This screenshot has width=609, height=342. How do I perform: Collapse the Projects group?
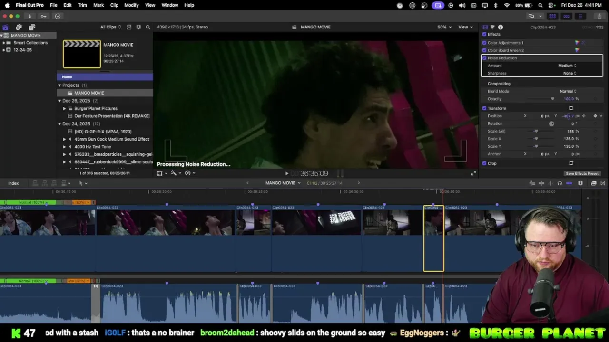coord(59,85)
